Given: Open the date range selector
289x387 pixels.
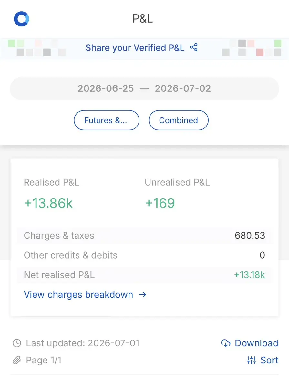Looking at the screenshot, I should click(144, 89).
